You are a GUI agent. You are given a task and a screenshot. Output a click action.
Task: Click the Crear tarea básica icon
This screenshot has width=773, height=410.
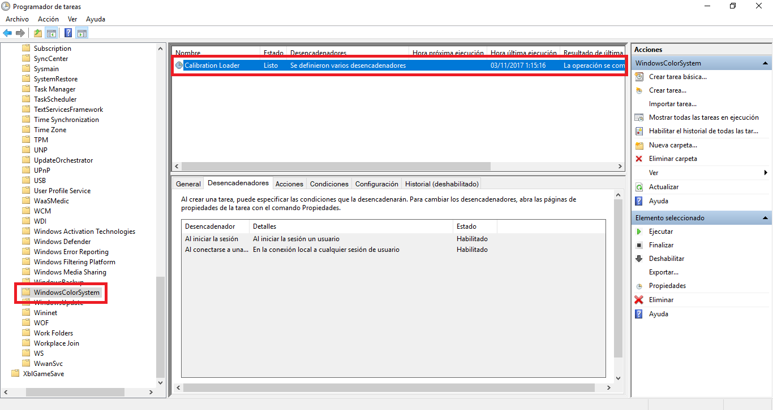point(639,77)
